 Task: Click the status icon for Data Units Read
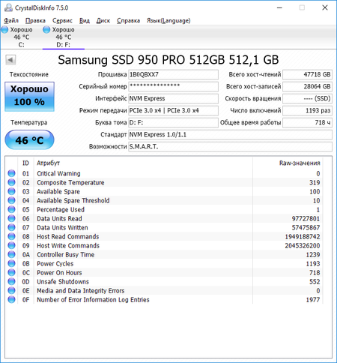[x=11, y=218]
